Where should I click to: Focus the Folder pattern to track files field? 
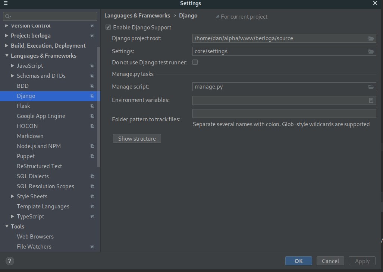[284, 113]
